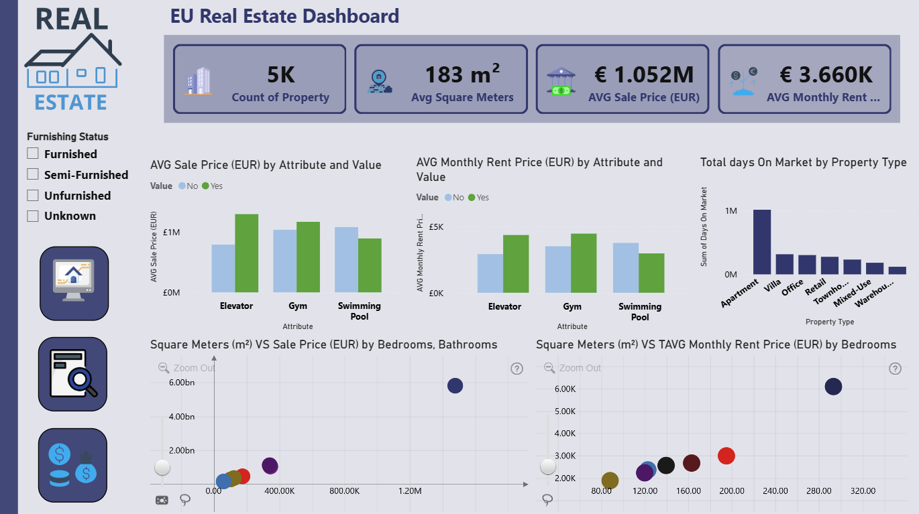Select the maroon dot in Monthly Rent scatter chart
The height and width of the screenshot is (514, 919).
click(692, 463)
